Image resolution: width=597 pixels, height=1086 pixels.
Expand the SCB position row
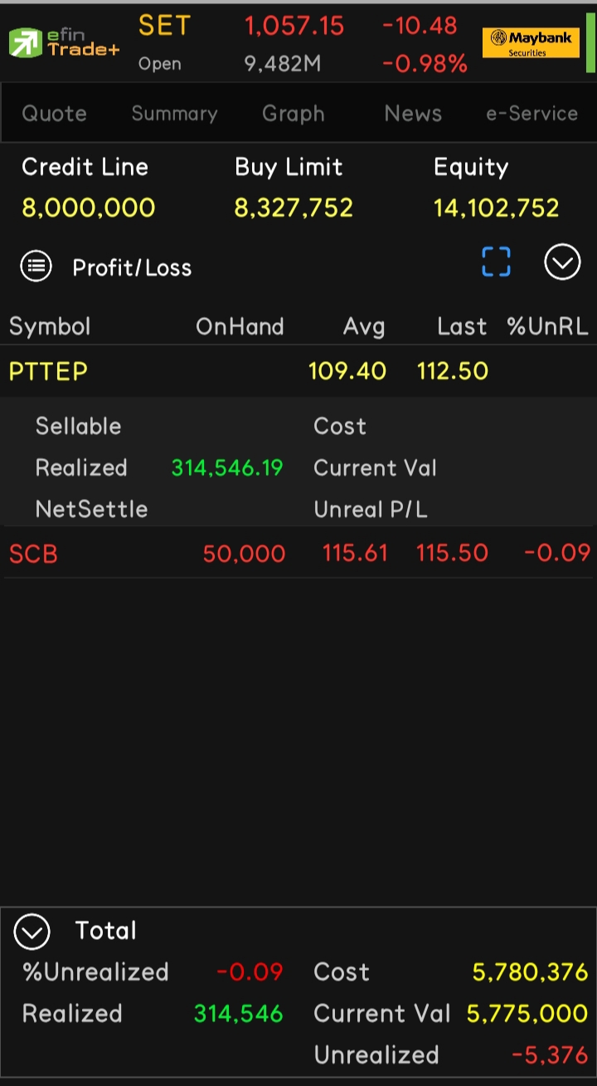coord(298,553)
